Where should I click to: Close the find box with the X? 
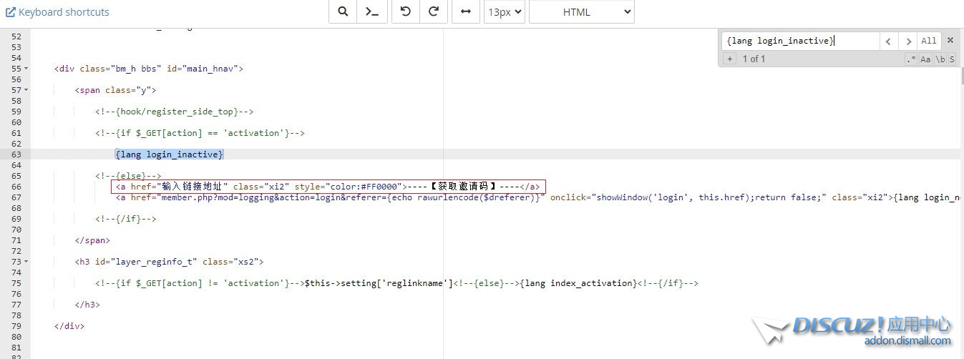coord(950,41)
